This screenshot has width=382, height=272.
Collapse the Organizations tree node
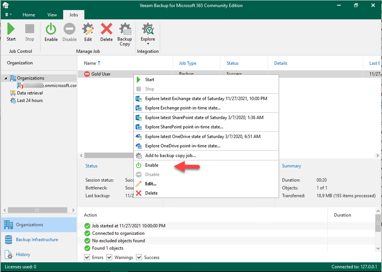point(6,78)
